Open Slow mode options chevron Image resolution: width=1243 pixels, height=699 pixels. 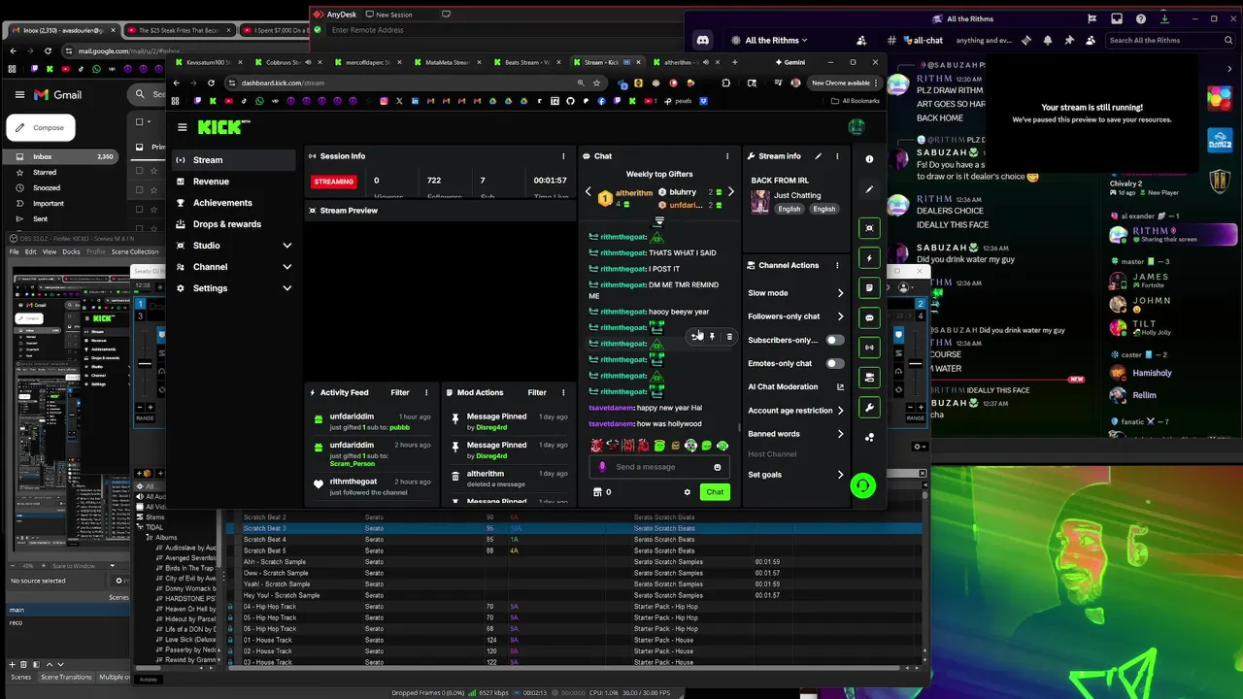840,293
